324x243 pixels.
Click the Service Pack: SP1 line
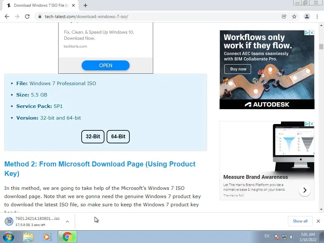pyautogui.click(x=40, y=106)
